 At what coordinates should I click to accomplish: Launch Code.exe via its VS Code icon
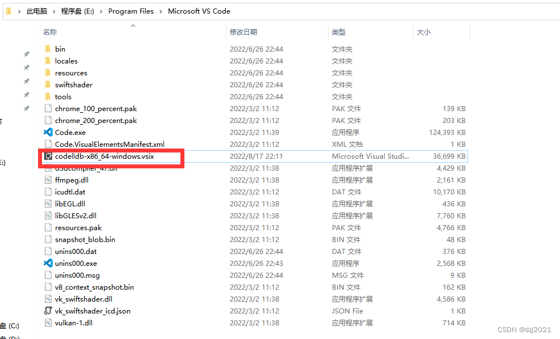click(x=48, y=132)
